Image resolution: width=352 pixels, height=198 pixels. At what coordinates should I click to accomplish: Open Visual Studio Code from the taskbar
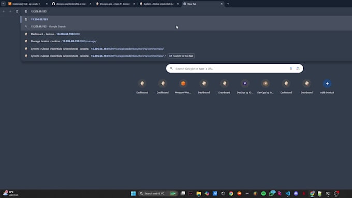coord(288,193)
